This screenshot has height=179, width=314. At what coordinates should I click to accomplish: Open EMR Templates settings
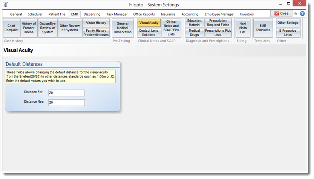coord(263,28)
